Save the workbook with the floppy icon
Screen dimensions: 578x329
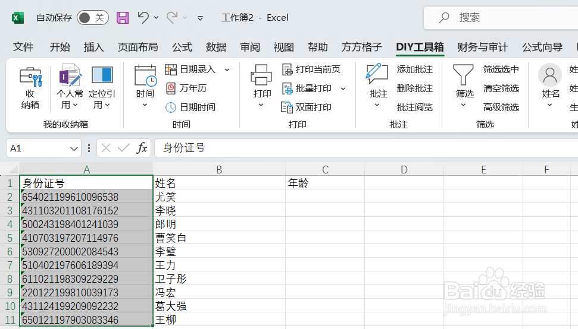point(123,18)
